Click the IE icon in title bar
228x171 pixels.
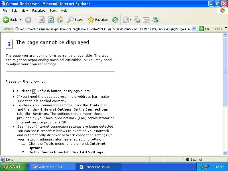pyautogui.click(x=3, y=3)
